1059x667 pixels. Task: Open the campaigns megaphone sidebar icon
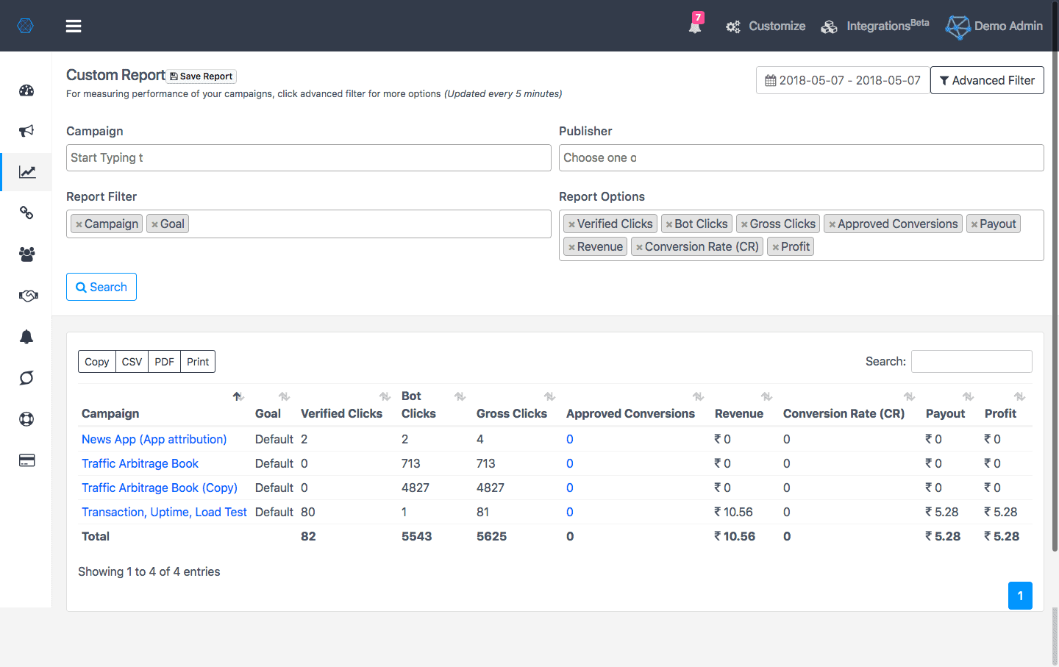coord(26,131)
